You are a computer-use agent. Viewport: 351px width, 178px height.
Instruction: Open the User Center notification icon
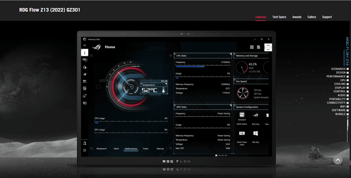[x=85, y=143]
